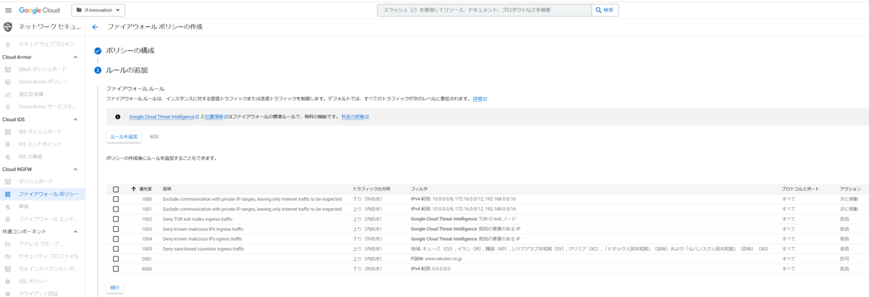Open the hamburger navigation menu
This screenshot has height=297, width=869.
(x=9, y=10)
